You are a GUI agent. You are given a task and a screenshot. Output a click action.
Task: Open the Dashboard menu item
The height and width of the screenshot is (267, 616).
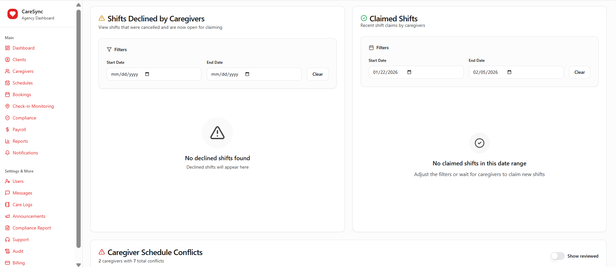23,48
